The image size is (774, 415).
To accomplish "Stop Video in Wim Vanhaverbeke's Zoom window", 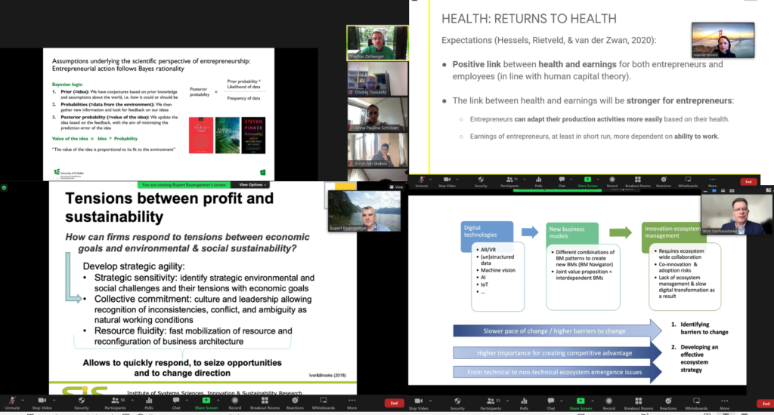I will (419, 403).
